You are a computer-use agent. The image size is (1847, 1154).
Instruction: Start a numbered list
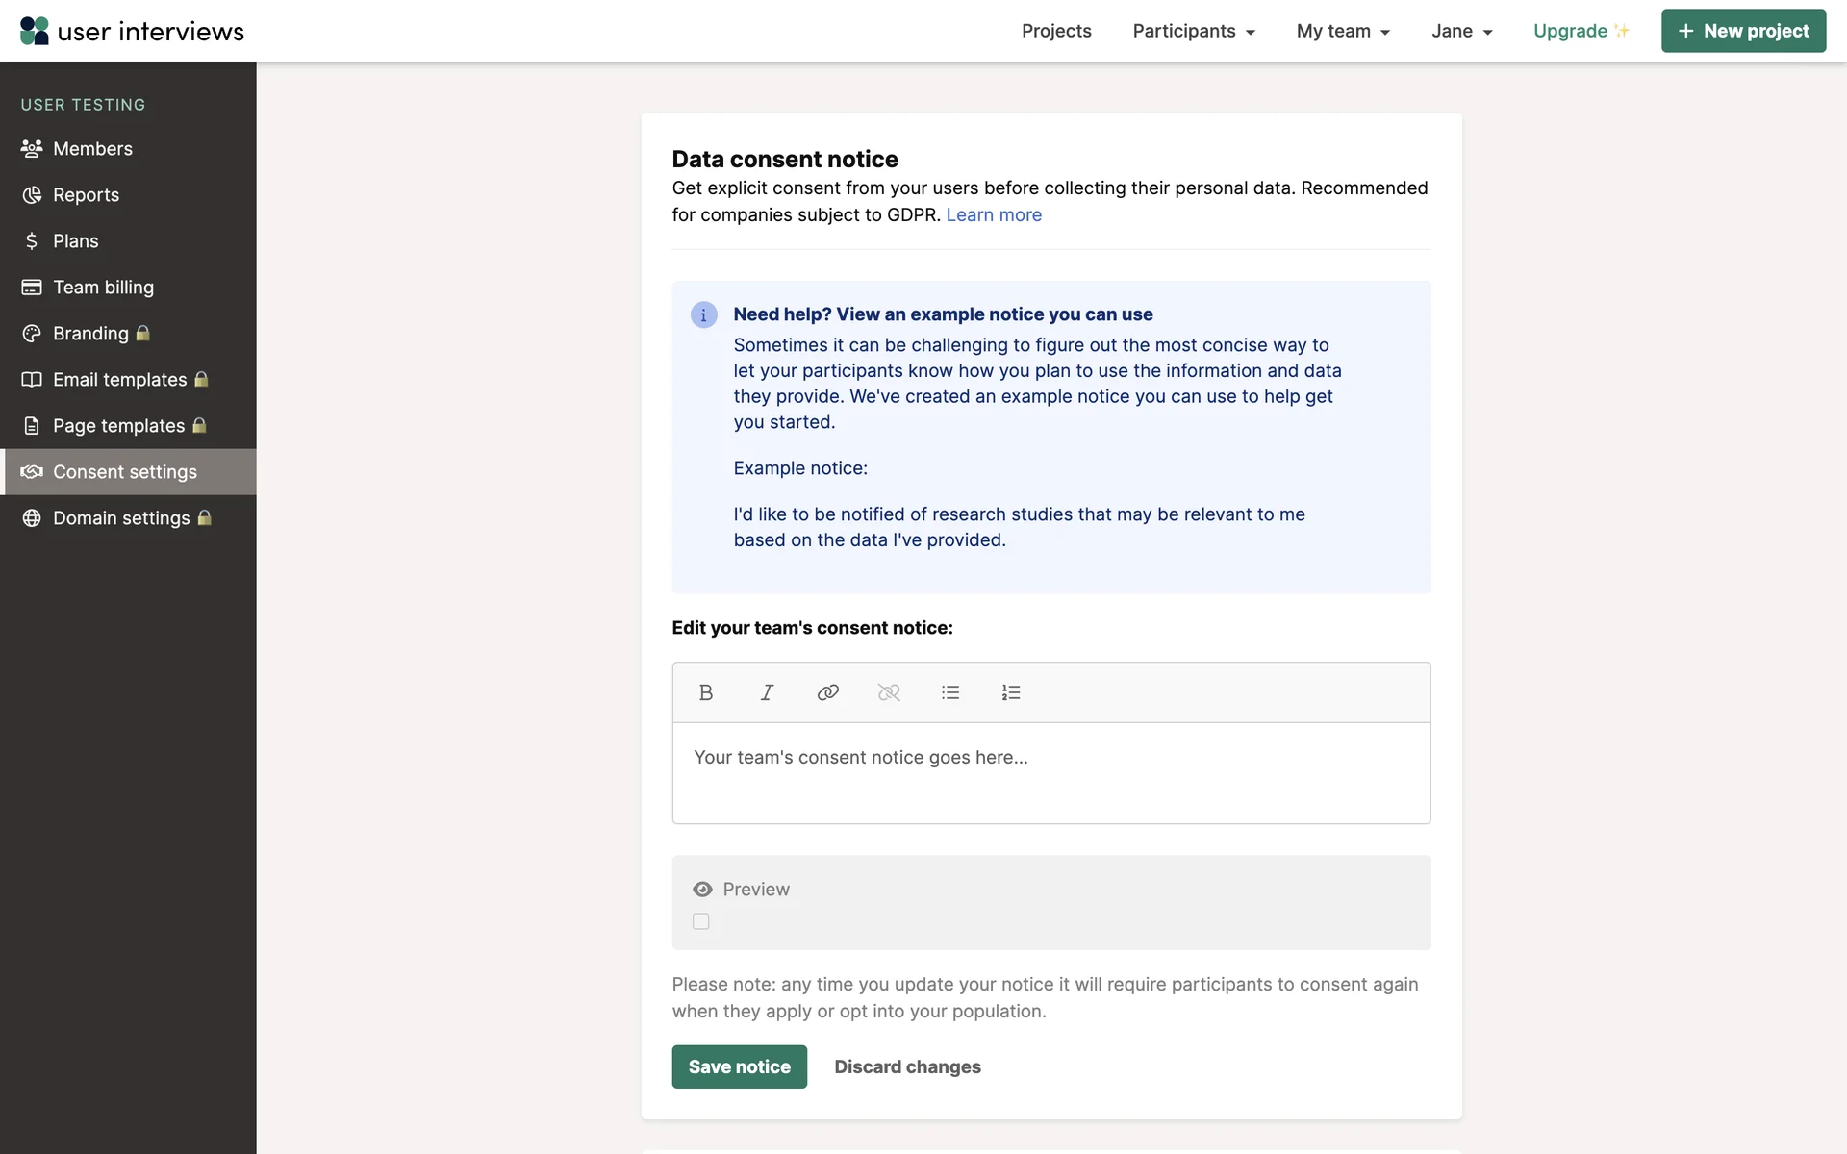pyautogui.click(x=1011, y=692)
